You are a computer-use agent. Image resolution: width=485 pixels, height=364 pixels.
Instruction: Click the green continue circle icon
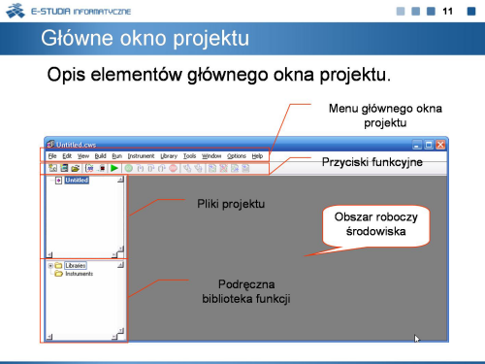point(129,168)
